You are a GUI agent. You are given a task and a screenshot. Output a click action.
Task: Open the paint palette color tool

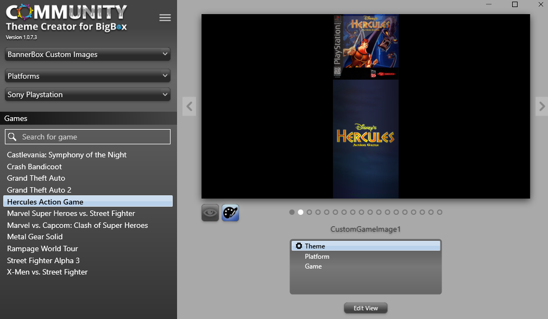click(x=230, y=213)
